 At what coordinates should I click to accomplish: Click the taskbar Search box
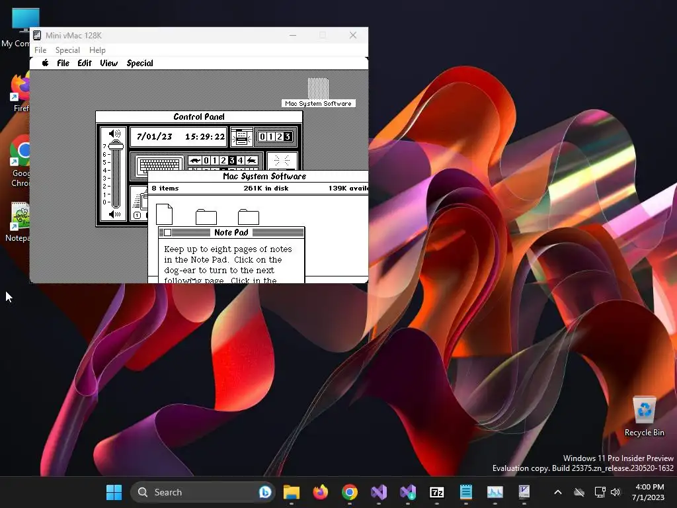click(203, 492)
